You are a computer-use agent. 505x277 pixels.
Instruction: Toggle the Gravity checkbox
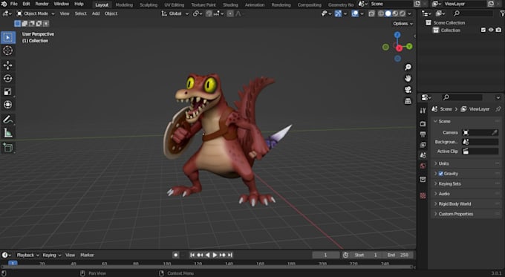click(441, 174)
